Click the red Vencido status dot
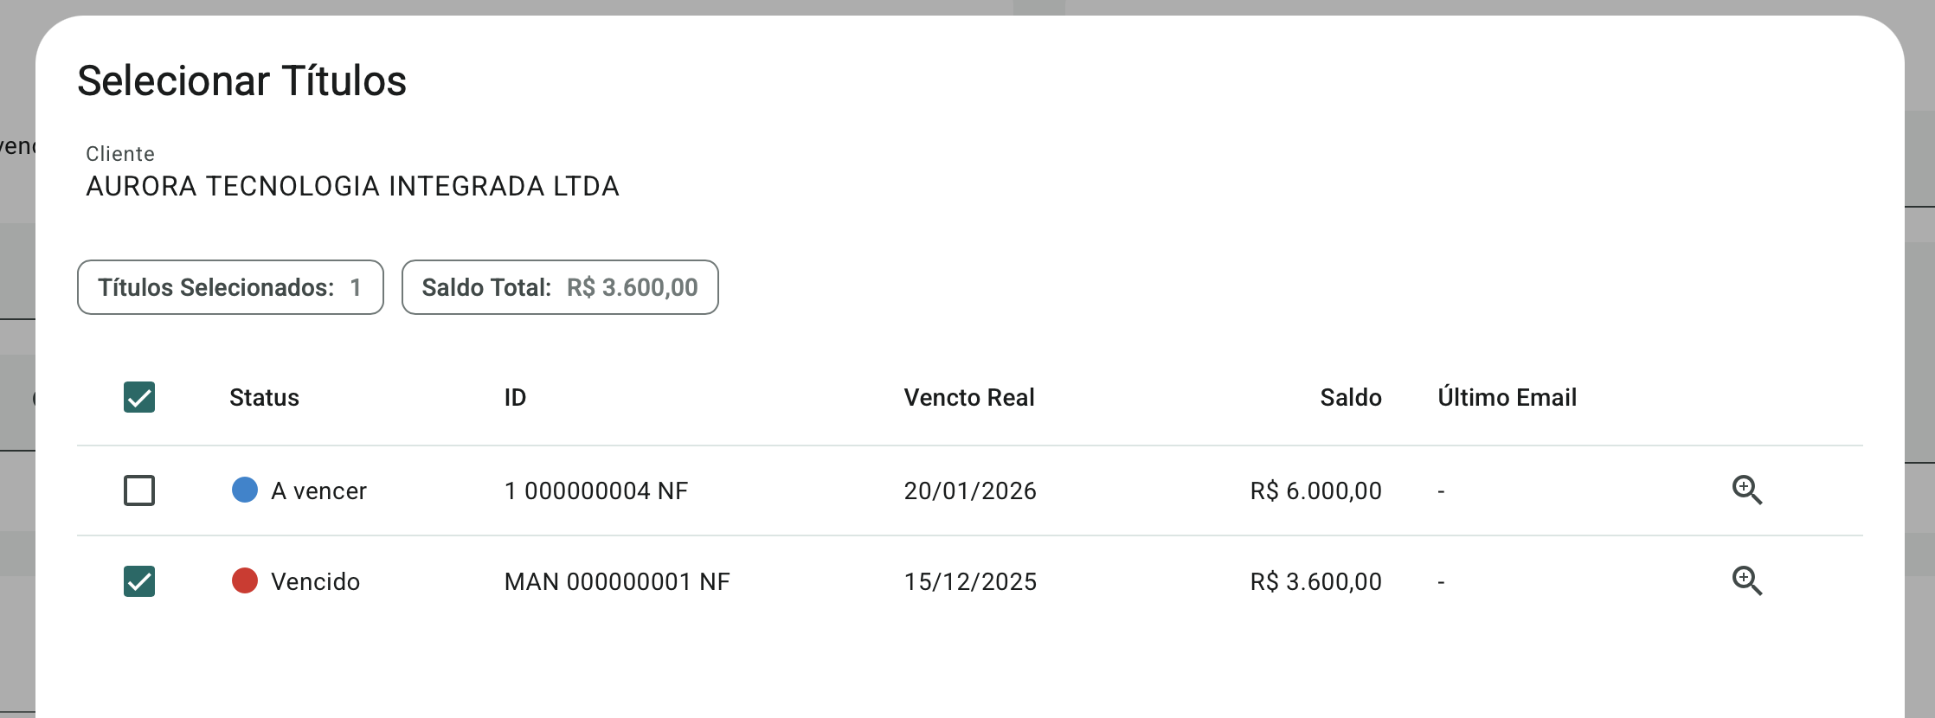The image size is (1935, 718). [245, 580]
